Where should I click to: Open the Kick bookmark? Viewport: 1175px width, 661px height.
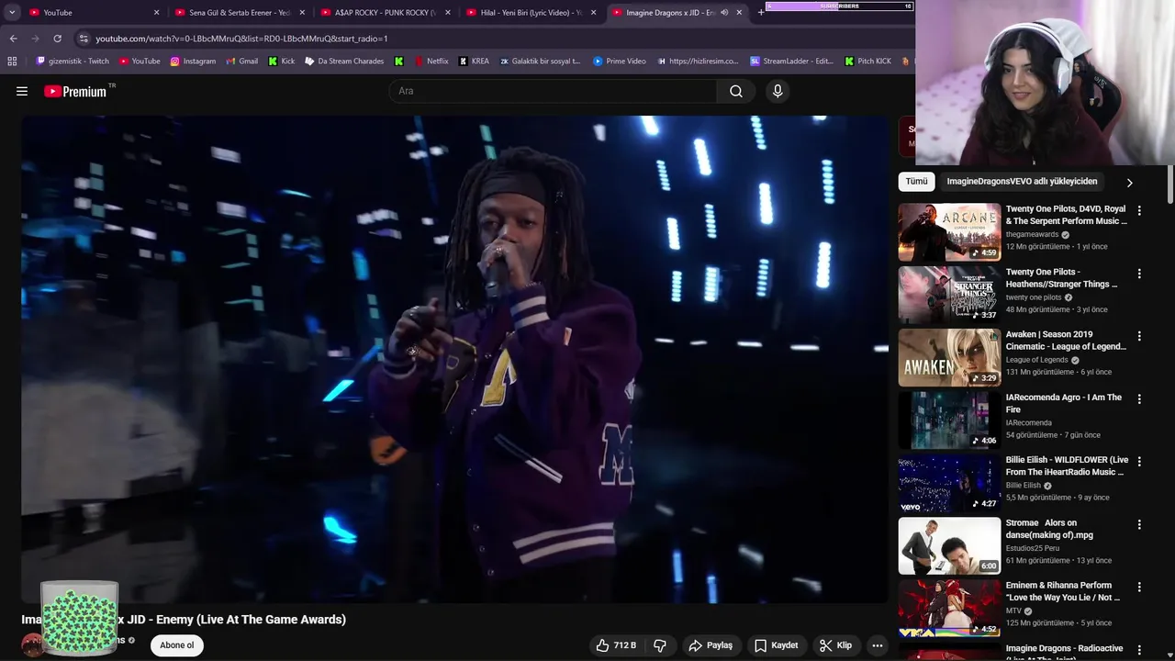point(282,62)
